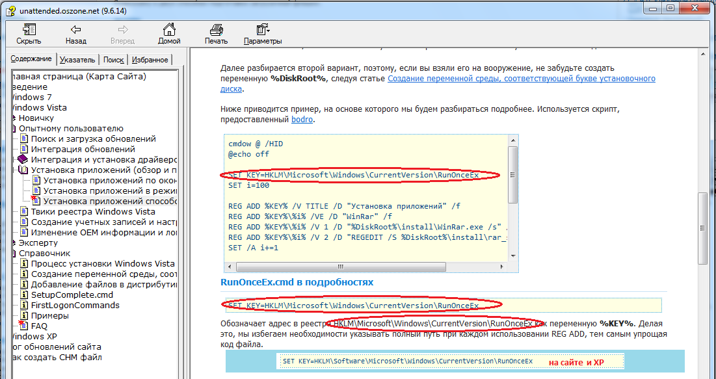The width and height of the screenshot is (716, 379).
Task: Click the page icon beside FAQ
Action: 23,326
